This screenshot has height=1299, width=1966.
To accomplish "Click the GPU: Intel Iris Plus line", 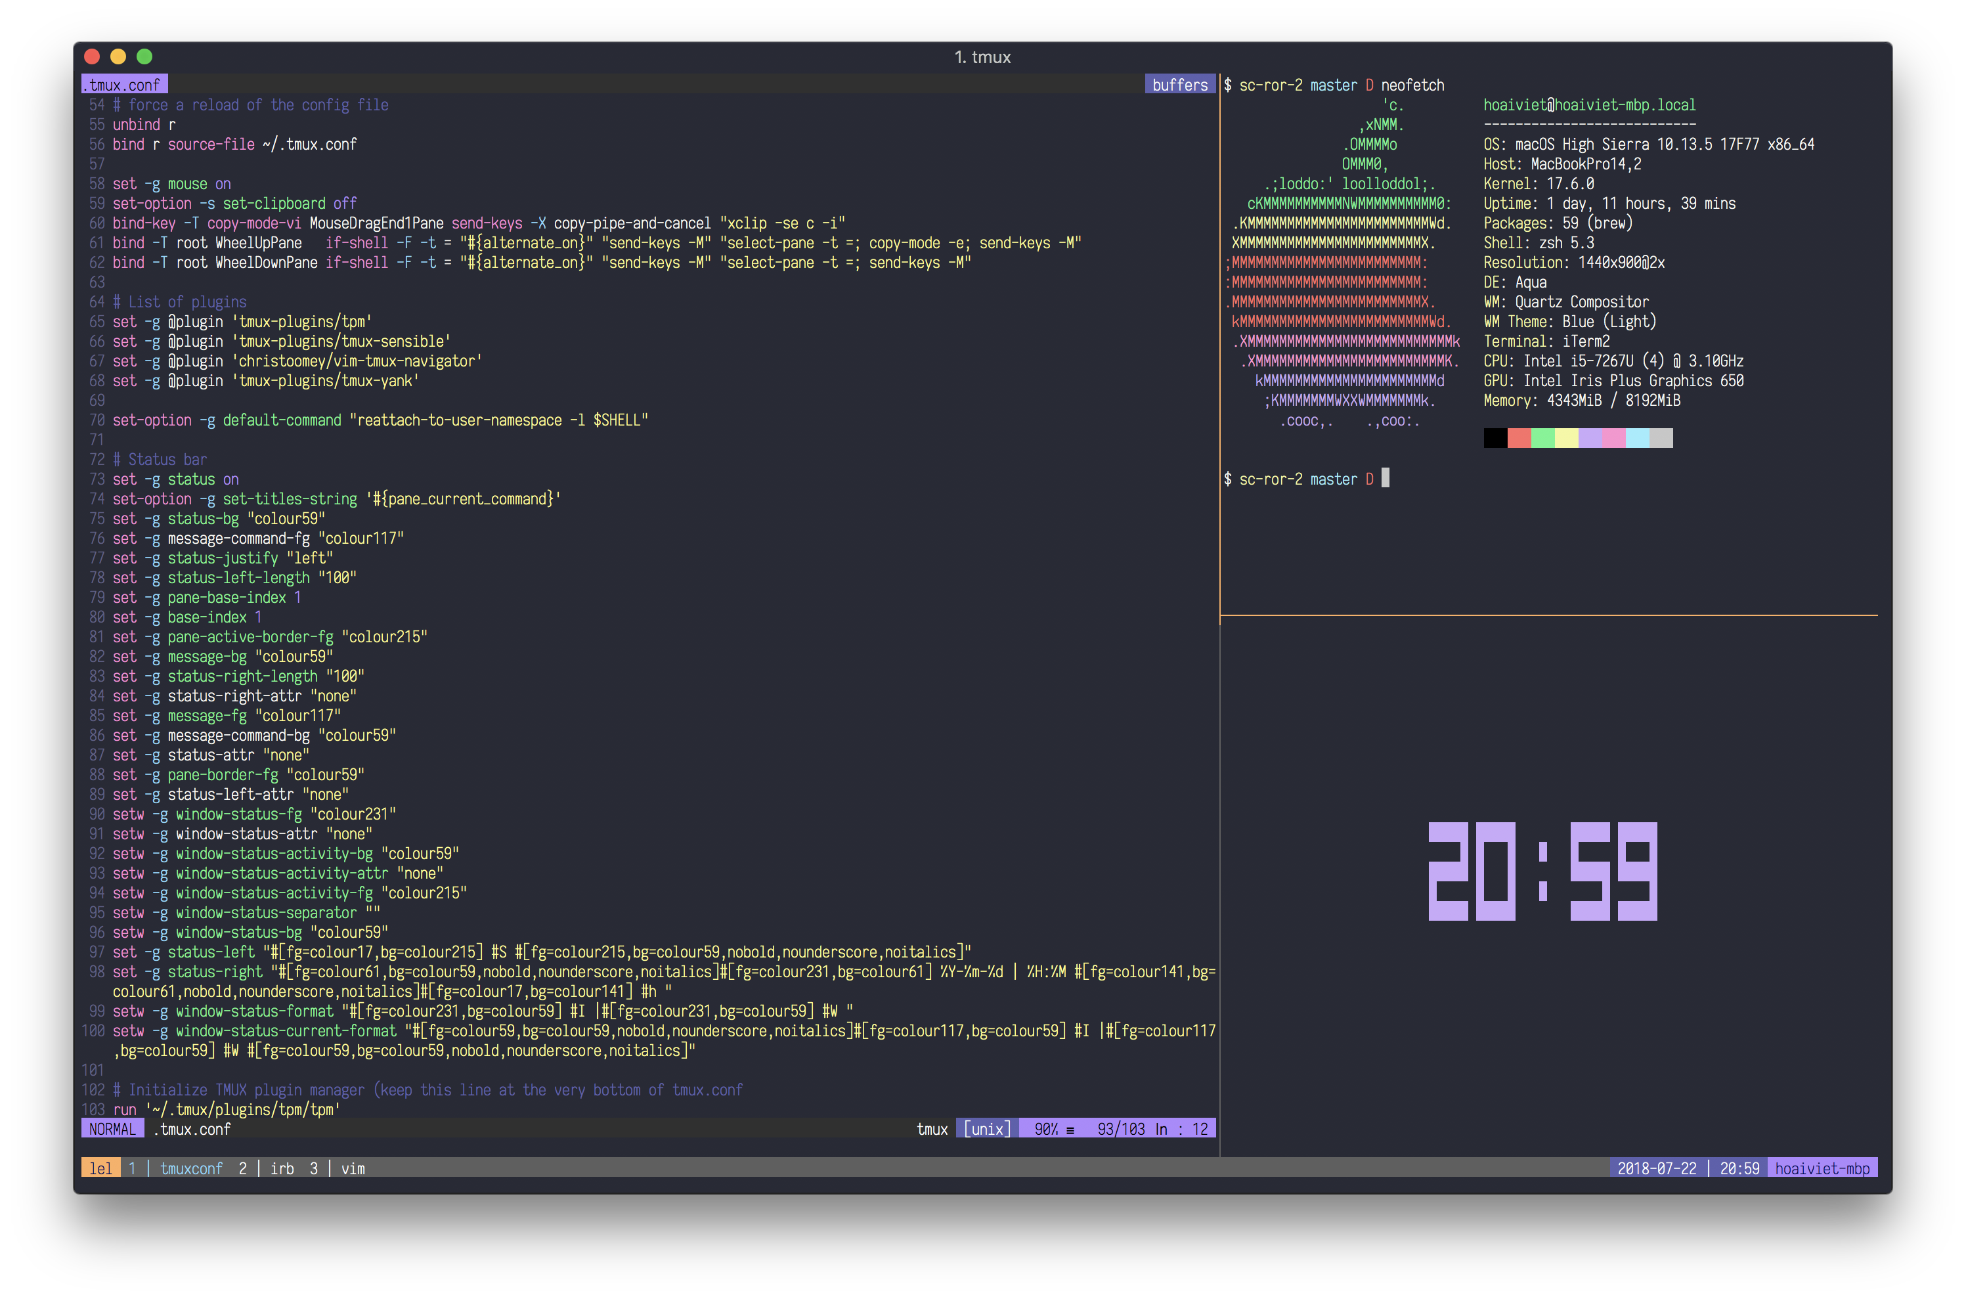I will coord(1613,381).
